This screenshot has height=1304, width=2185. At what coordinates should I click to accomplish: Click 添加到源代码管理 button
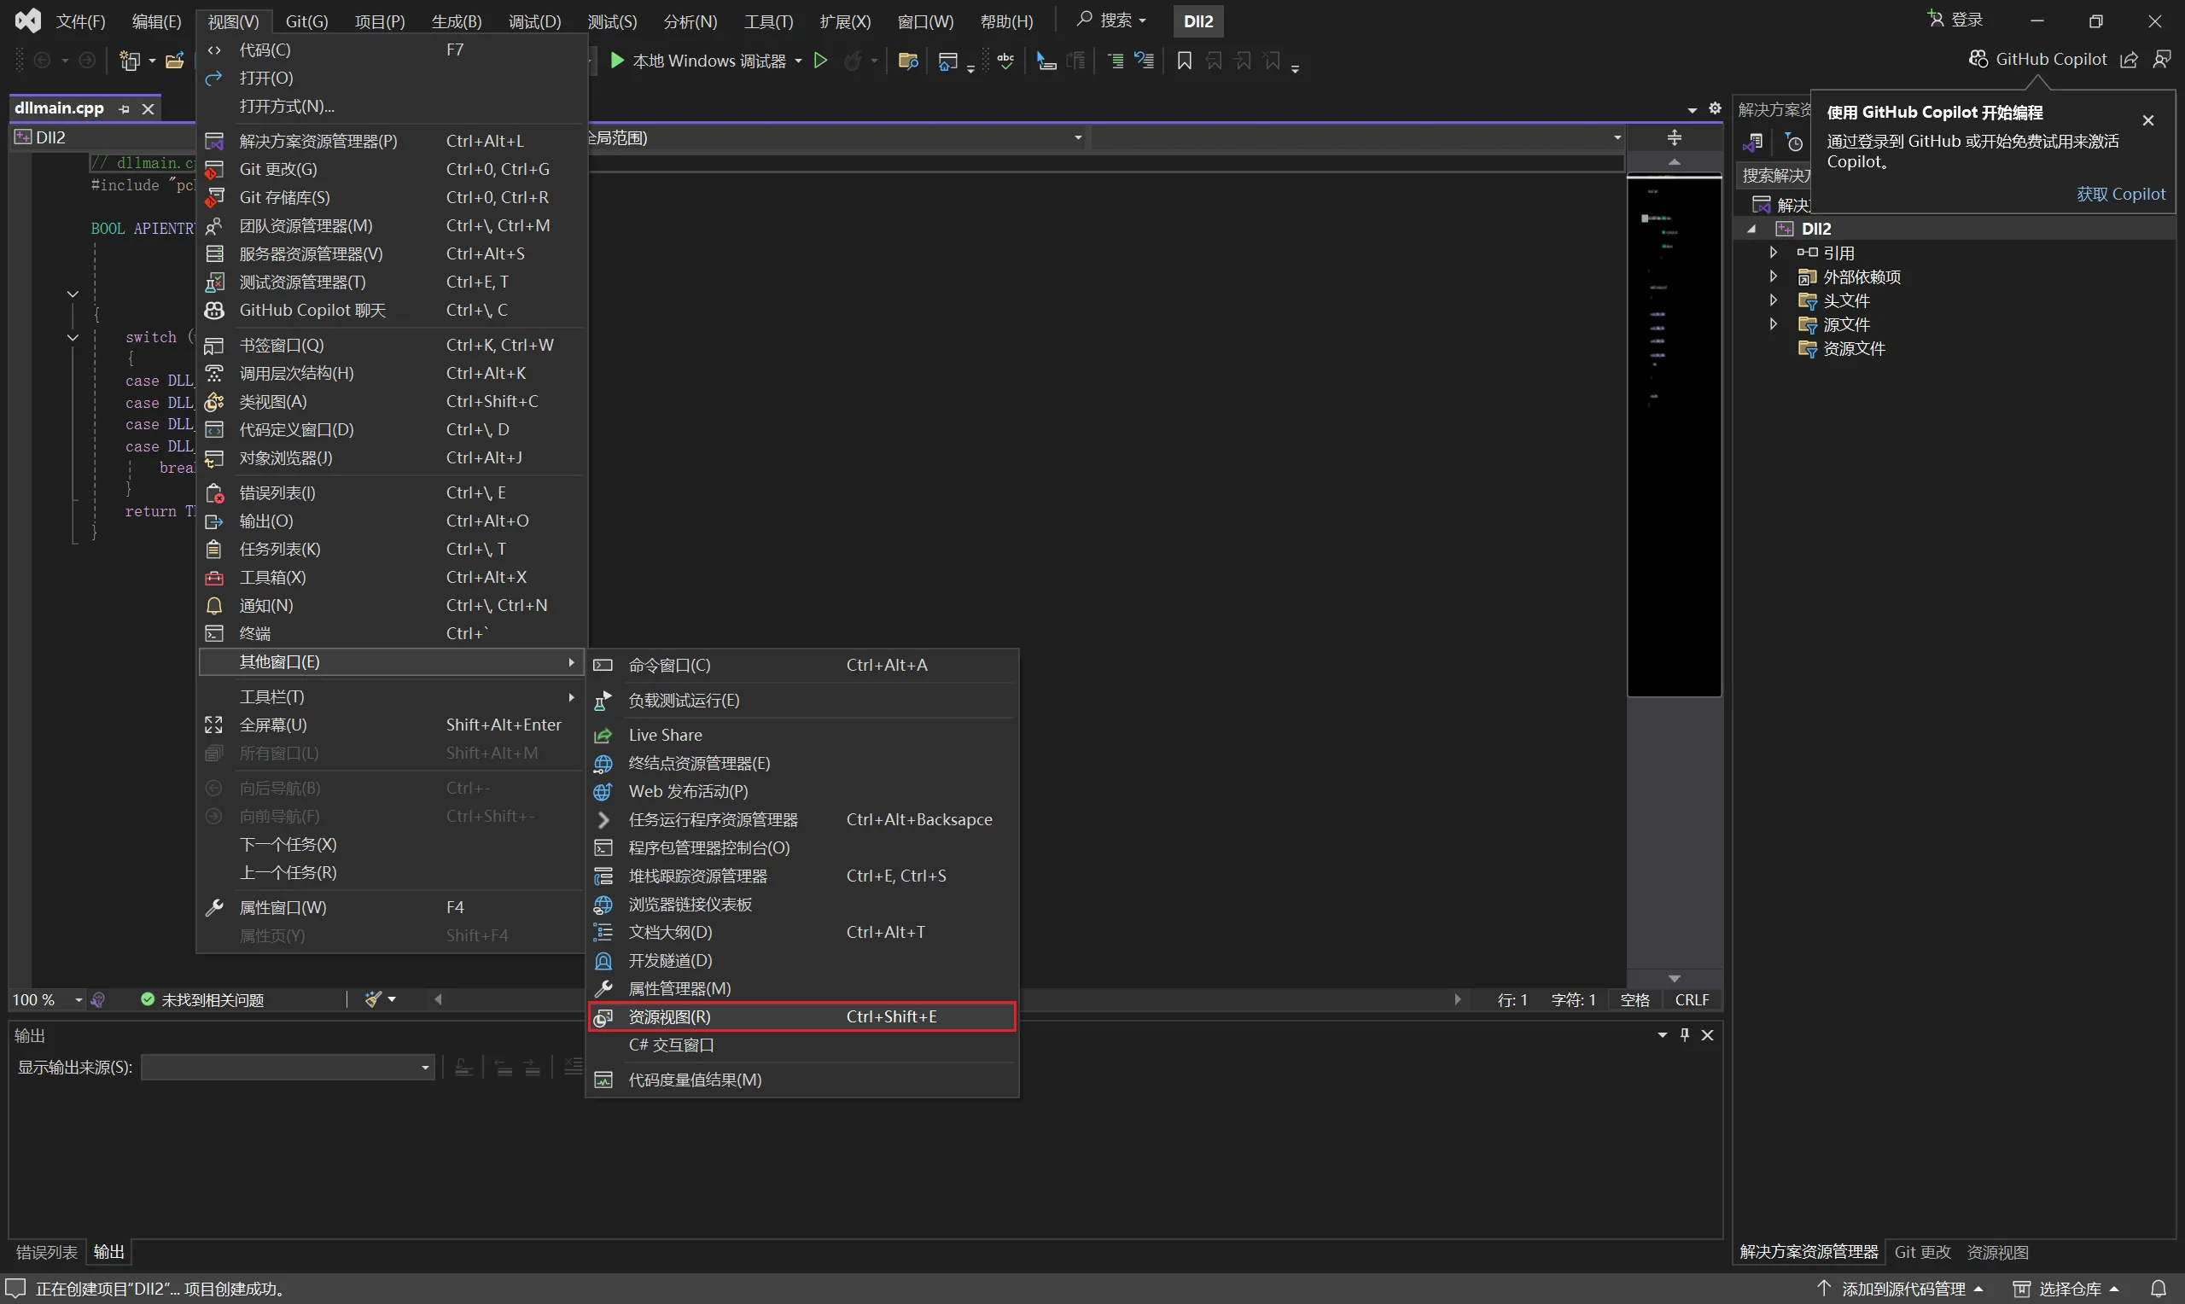1902,1288
